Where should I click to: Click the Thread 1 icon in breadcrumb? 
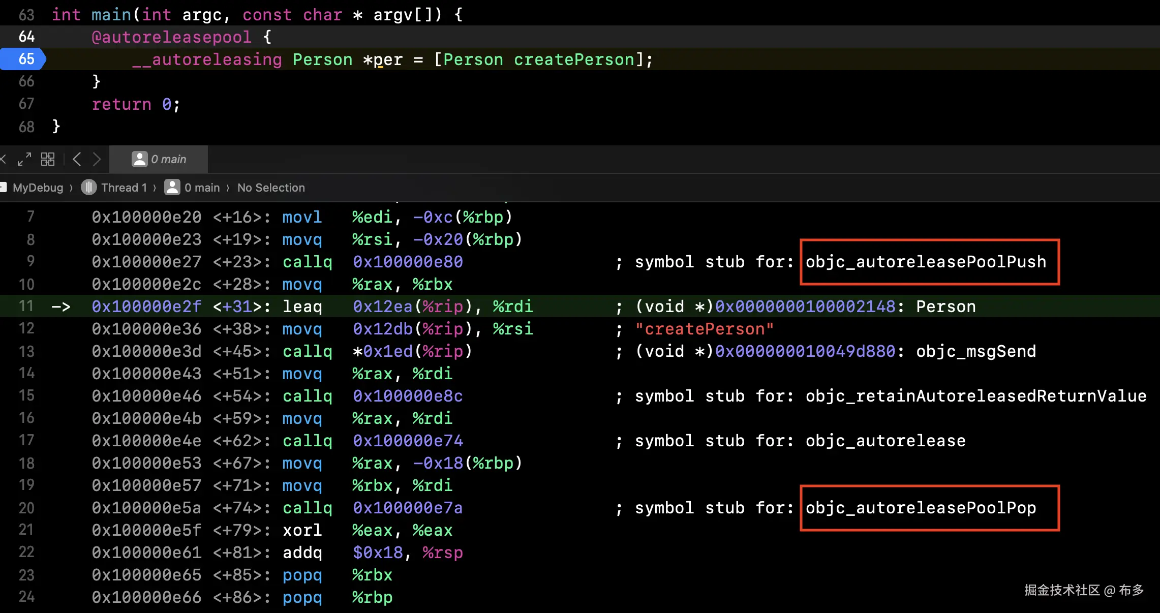89,188
